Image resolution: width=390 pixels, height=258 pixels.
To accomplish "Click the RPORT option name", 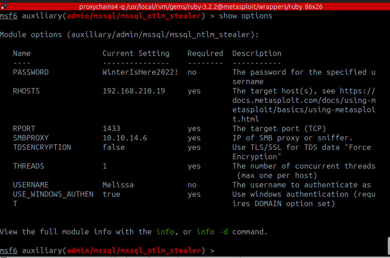I will coord(24,128).
